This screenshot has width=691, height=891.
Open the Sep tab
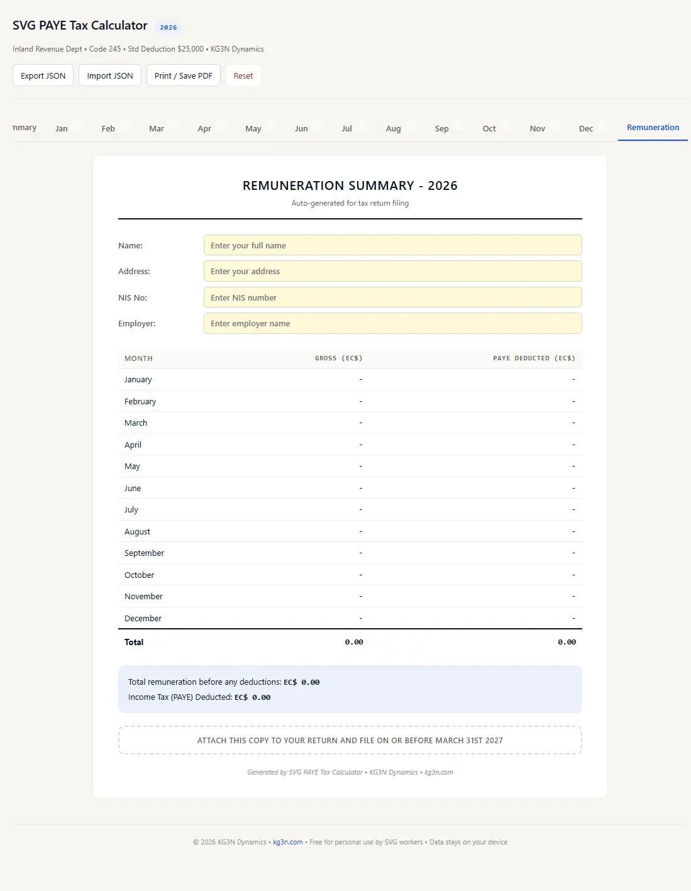coord(442,128)
